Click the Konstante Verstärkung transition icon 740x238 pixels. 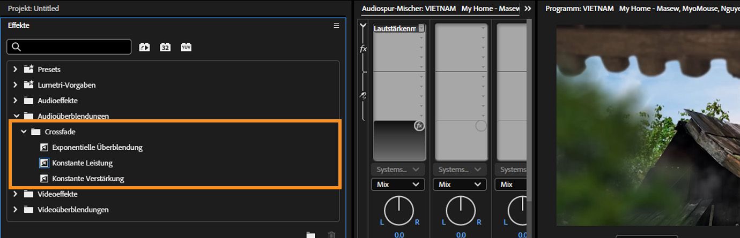pos(45,179)
